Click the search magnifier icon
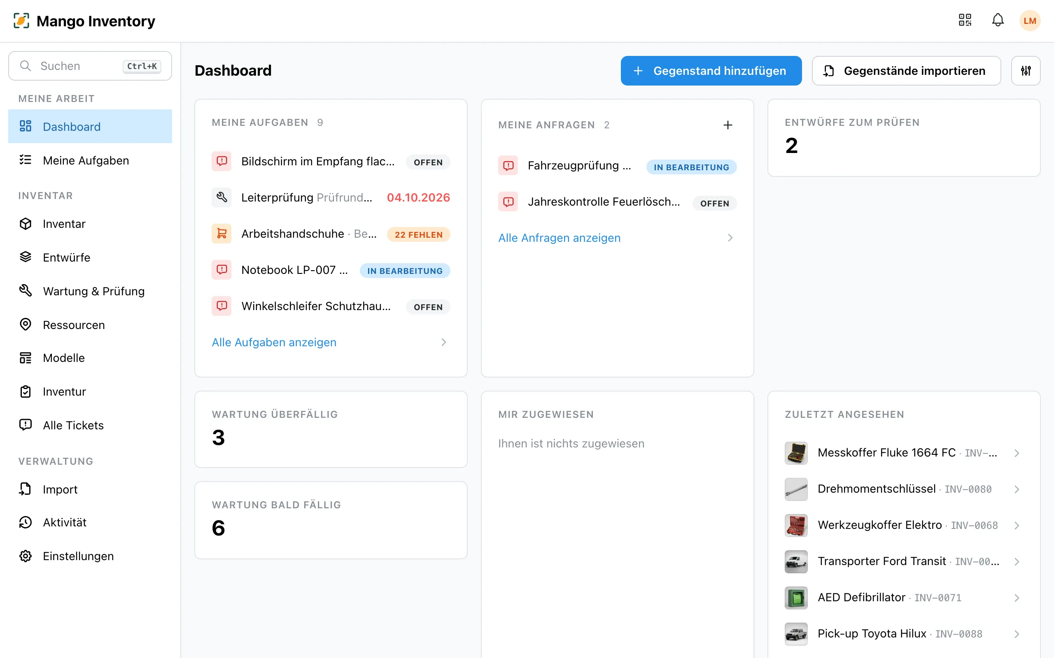 (x=26, y=66)
